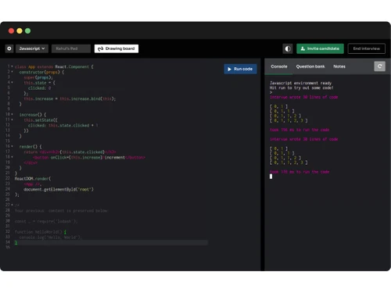Screen dimensions: 391x293
Task: Collapse code fold arrow on line 18
Action: tap(12, 157)
